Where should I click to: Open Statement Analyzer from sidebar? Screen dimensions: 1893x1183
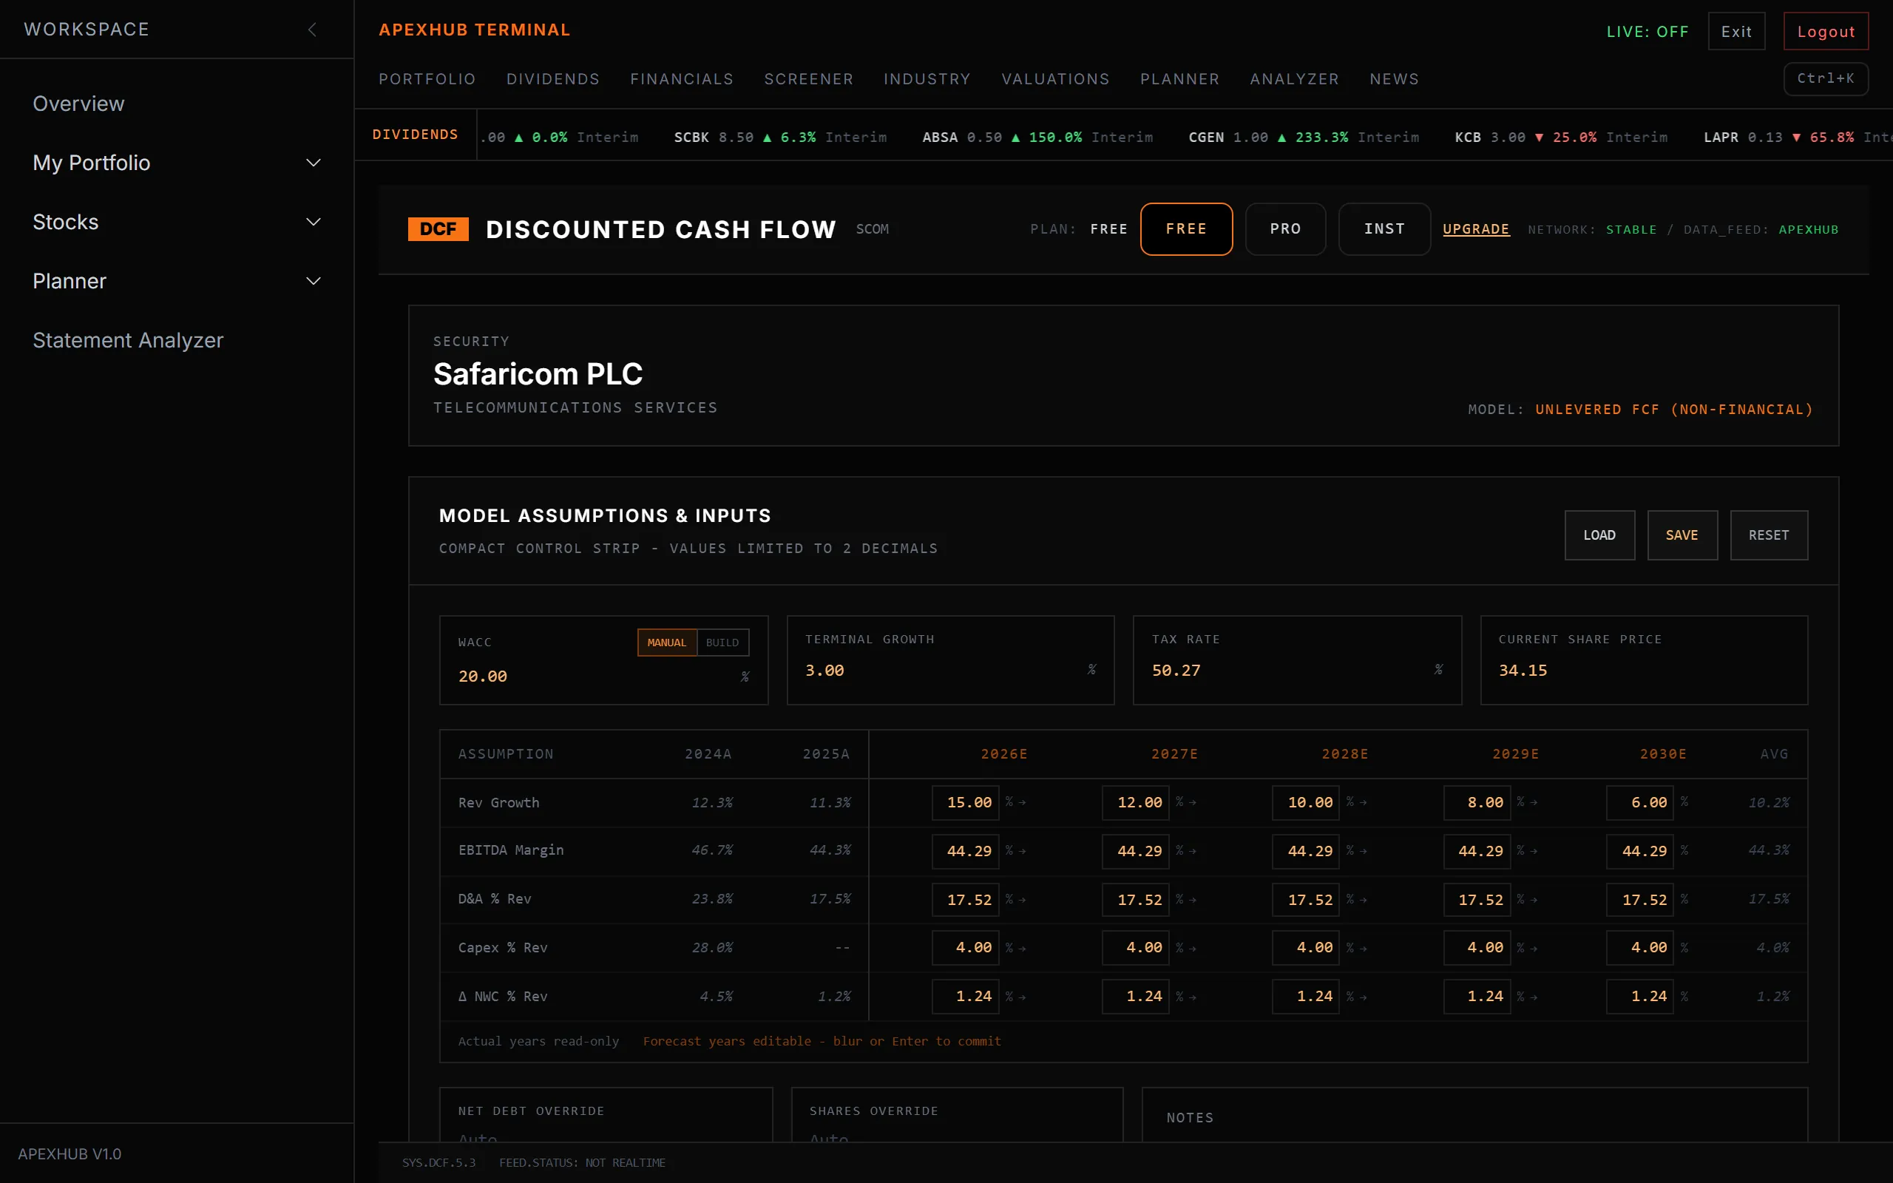(x=128, y=340)
